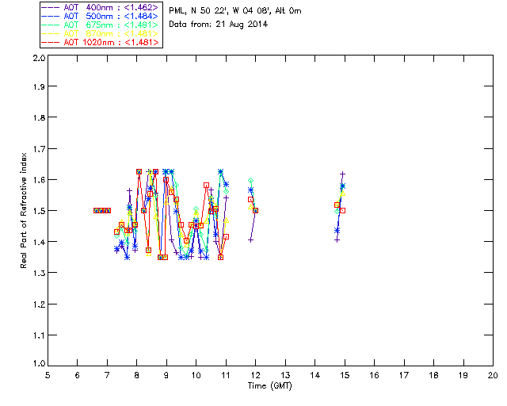Click the 'Data from: 21 Aug 2014' text
The width and height of the screenshot is (507, 406).
[219, 25]
